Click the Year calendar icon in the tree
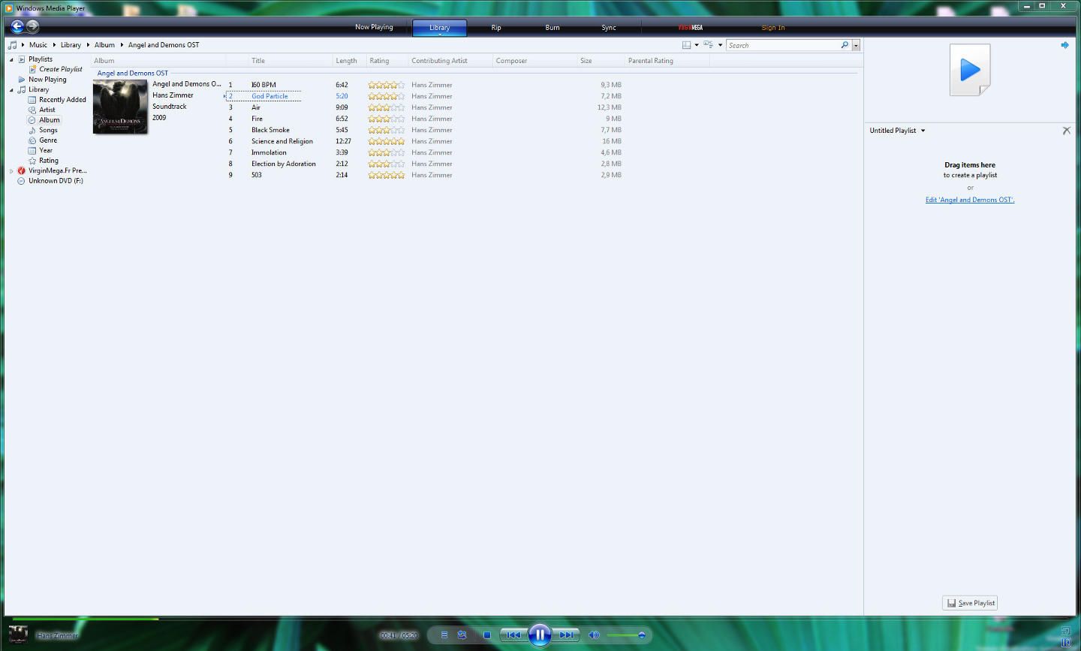This screenshot has width=1081, height=651. tap(32, 150)
